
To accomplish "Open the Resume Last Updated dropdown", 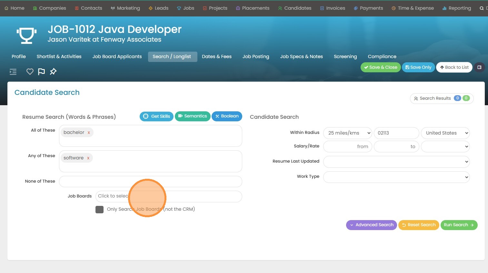I will (x=396, y=162).
